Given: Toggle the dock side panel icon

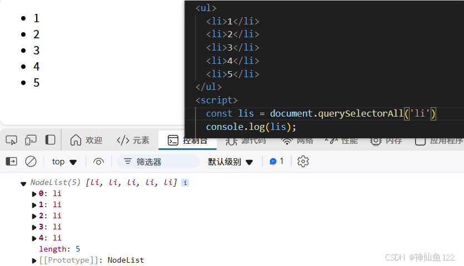Looking at the screenshot, I should [x=51, y=140].
